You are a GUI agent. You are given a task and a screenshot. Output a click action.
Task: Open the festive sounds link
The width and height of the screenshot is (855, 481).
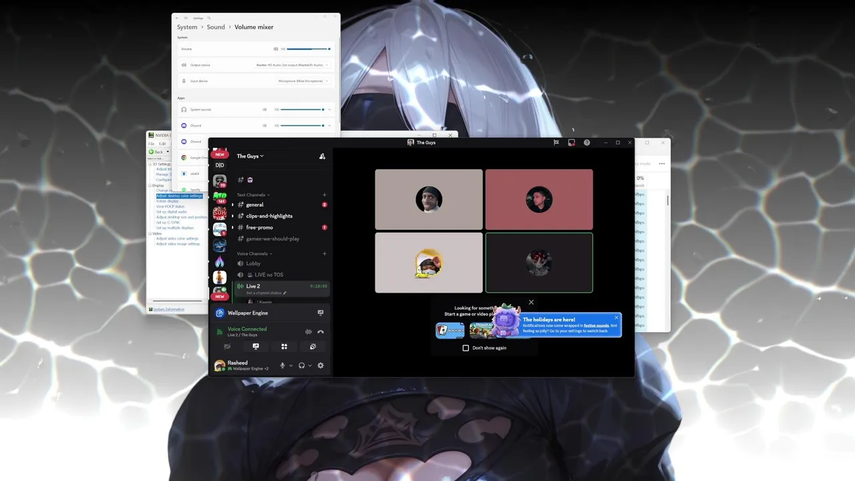[x=595, y=325]
